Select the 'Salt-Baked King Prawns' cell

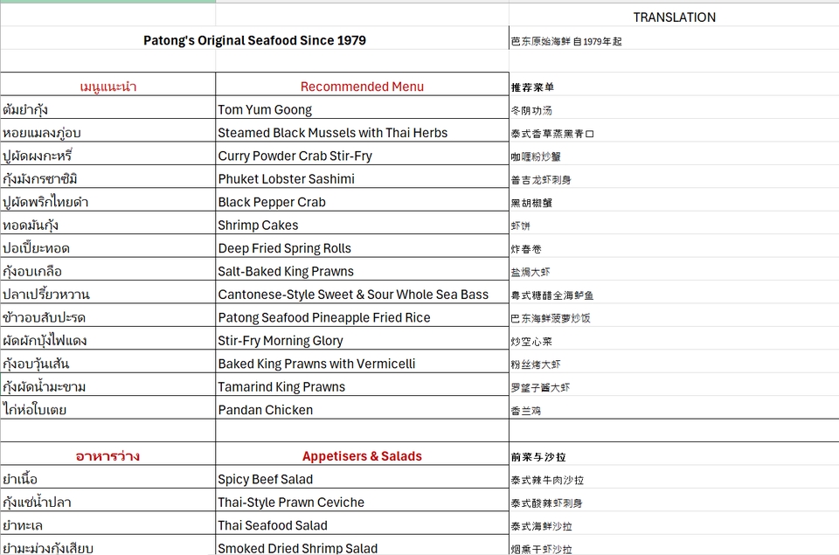(286, 271)
